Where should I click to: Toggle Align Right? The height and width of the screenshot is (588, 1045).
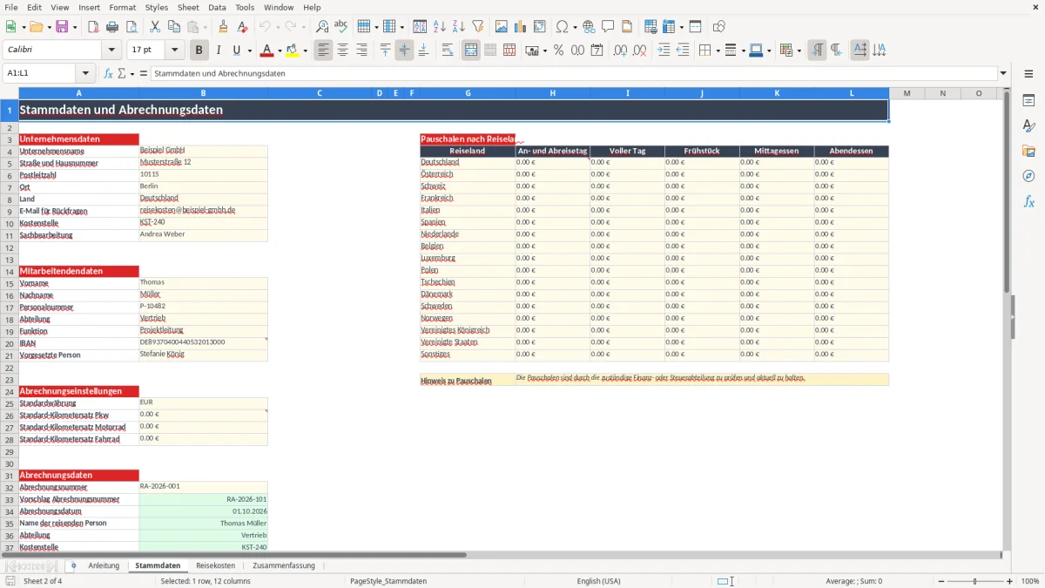[x=362, y=51]
